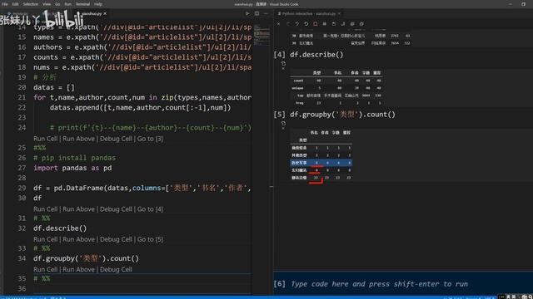Image resolution: width=533 pixels, height=299 pixels.
Task: Close the xiaoshuo.py editor tab
Action: pyautogui.click(x=105, y=13)
